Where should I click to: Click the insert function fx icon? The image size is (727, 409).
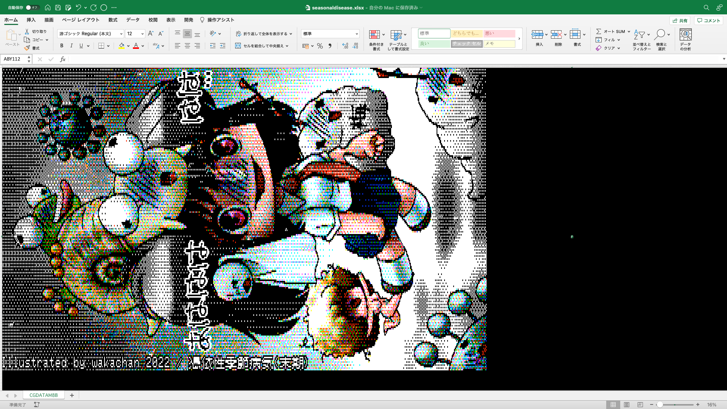click(63, 59)
